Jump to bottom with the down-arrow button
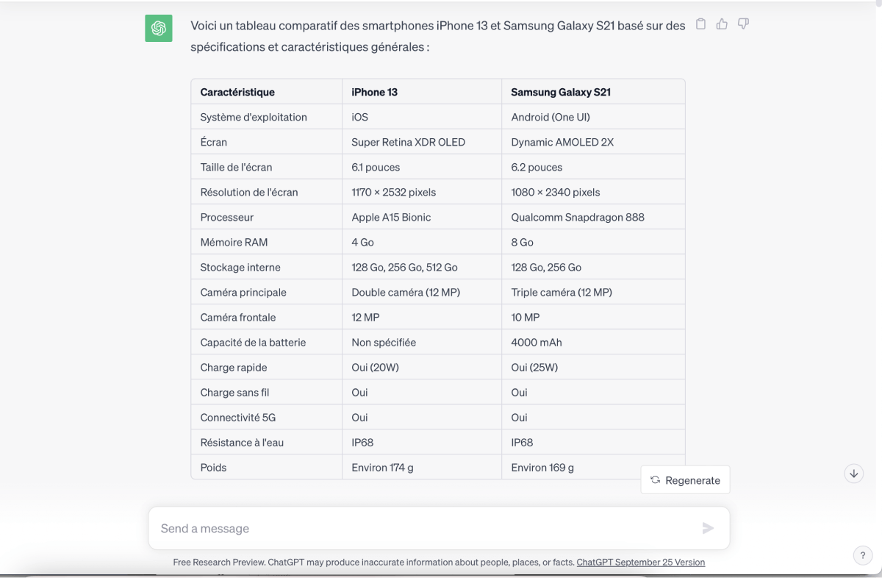Viewport: 882px width, 578px height. 853,474
